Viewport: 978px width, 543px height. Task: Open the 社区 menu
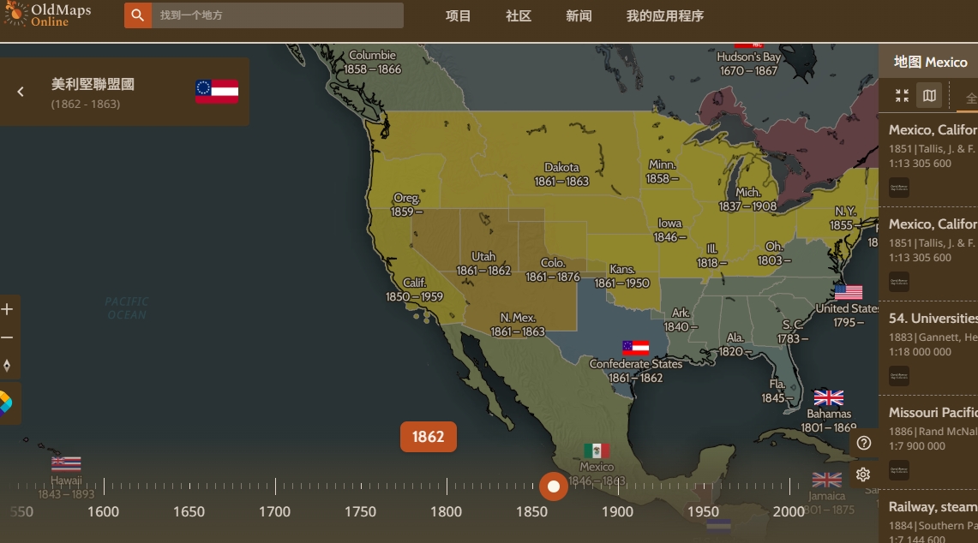pos(519,15)
